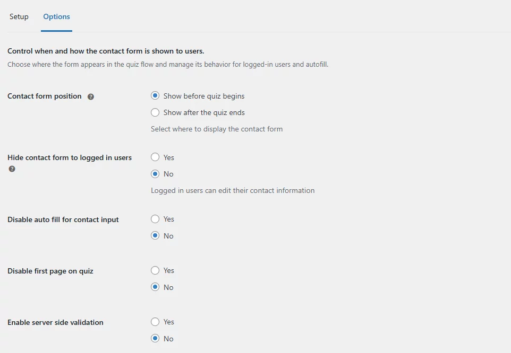Image resolution: width=511 pixels, height=353 pixels.
Task: Enable disabling auto fill by selecting Yes
Action: [155, 219]
